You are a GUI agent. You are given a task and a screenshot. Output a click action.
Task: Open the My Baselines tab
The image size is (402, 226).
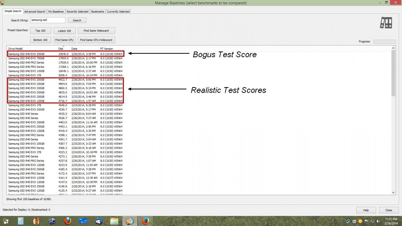click(x=56, y=11)
